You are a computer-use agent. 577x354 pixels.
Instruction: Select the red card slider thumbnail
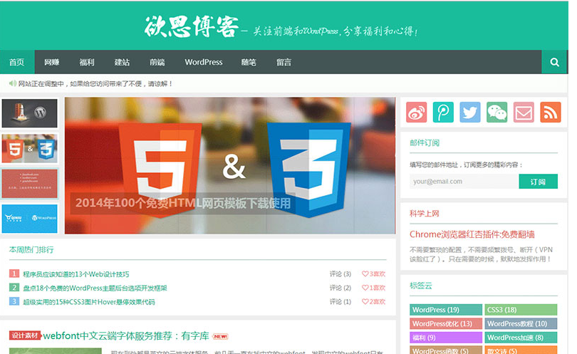29,183
